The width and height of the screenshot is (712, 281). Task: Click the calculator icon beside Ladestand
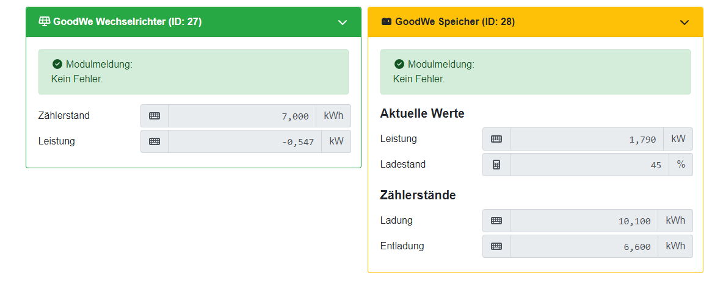coord(496,165)
